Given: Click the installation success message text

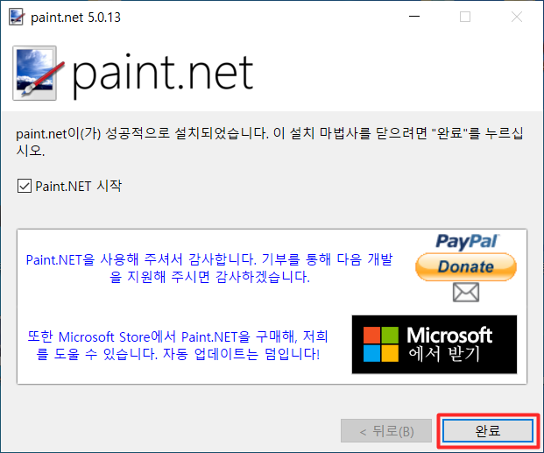Looking at the screenshot, I should [270, 142].
